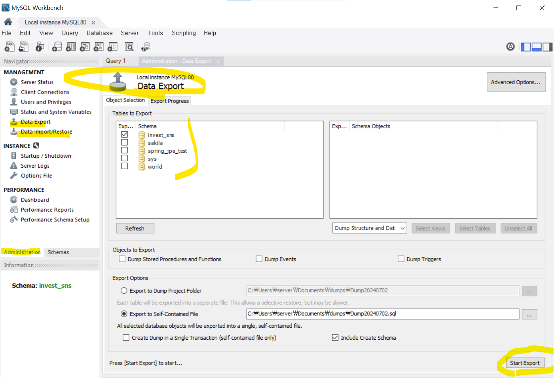Click the Start Export button
This screenshot has width=560, height=378.
[525, 363]
